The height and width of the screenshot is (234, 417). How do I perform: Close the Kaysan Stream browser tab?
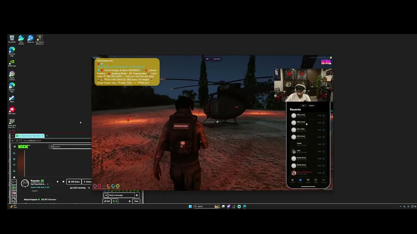[42, 136]
